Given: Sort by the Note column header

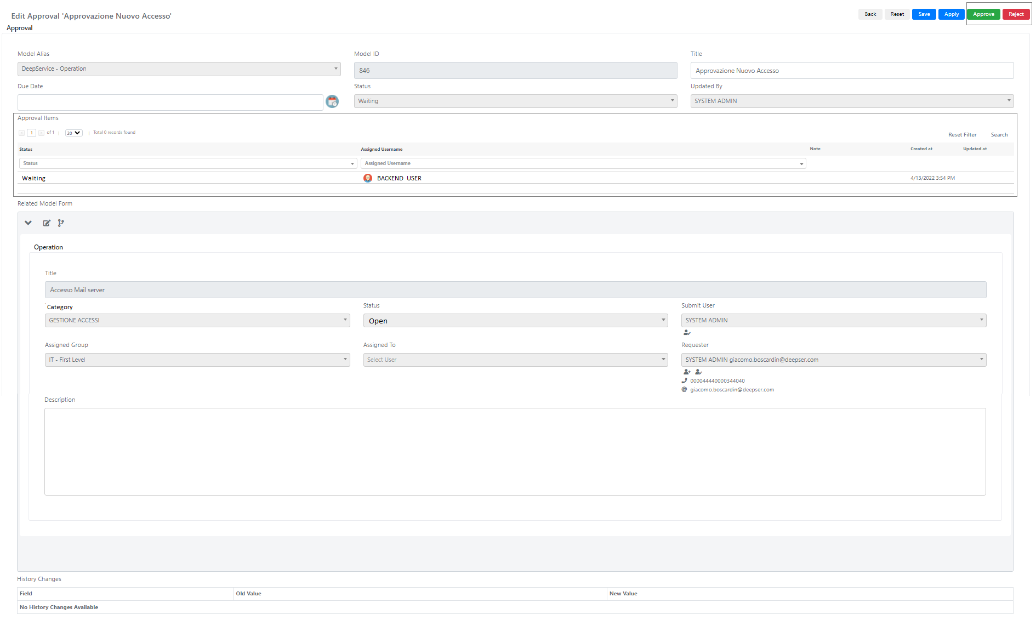Looking at the screenshot, I should [x=815, y=149].
